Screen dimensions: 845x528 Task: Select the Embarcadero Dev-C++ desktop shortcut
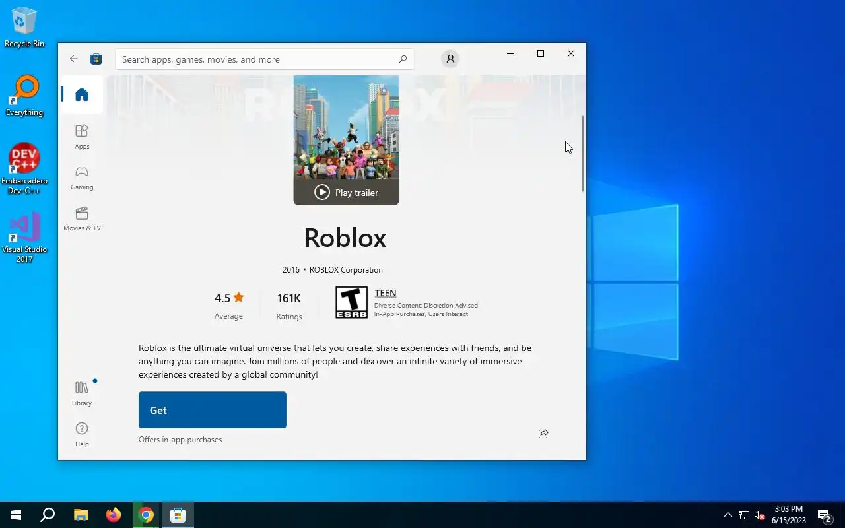click(x=24, y=169)
